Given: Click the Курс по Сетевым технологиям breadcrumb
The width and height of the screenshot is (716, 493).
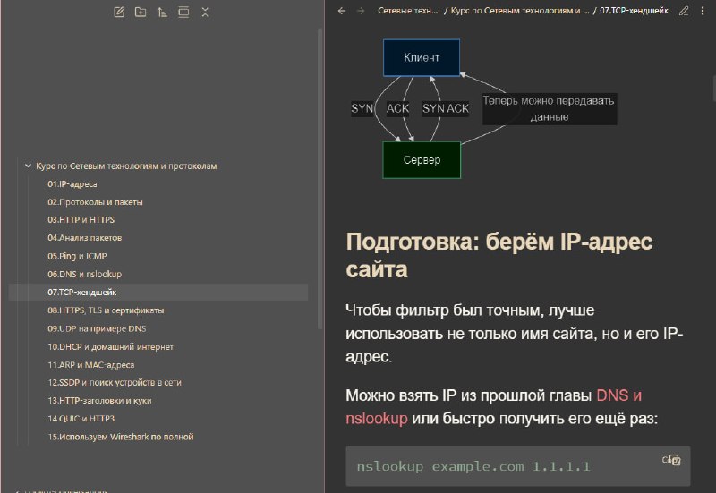Looking at the screenshot, I should click(x=520, y=11).
